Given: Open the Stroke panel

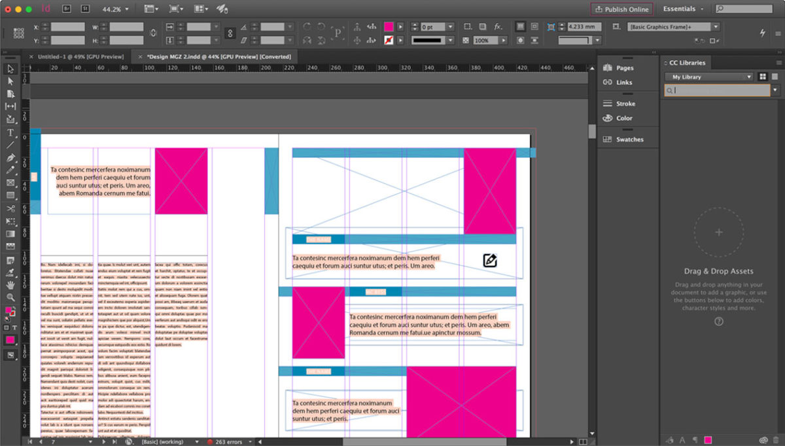Looking at the screenshot, I should click(x=626, y=103).
